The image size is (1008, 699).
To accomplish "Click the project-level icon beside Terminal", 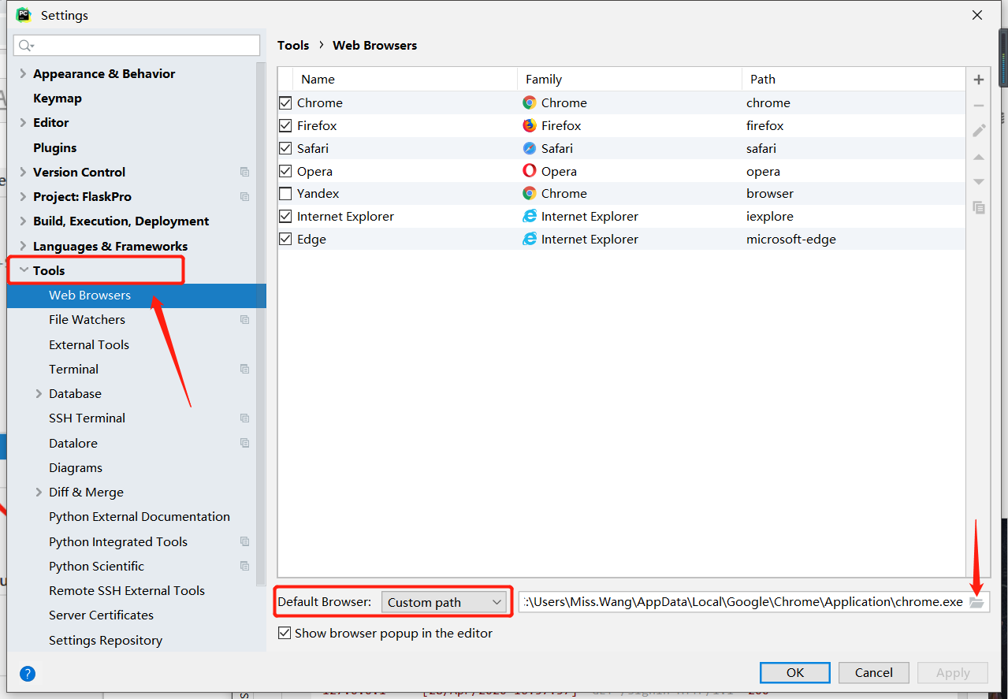I will (245, 369).
